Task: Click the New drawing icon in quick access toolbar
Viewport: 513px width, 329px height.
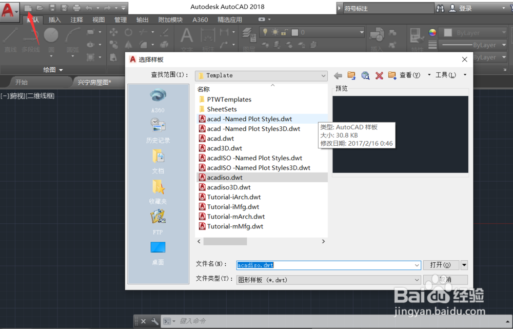Action: (x=28, y=8)
